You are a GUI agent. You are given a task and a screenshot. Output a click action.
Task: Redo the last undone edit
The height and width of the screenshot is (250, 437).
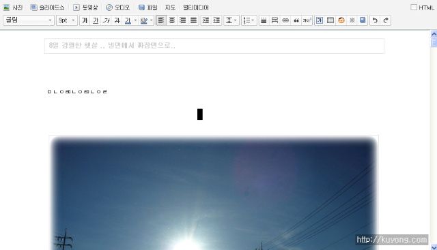click(x=386, y=20)
